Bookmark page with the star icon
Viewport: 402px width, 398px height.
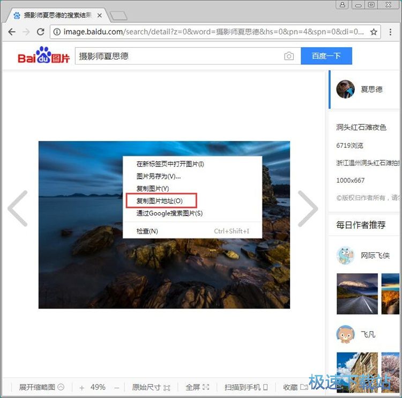coord(374,32)
